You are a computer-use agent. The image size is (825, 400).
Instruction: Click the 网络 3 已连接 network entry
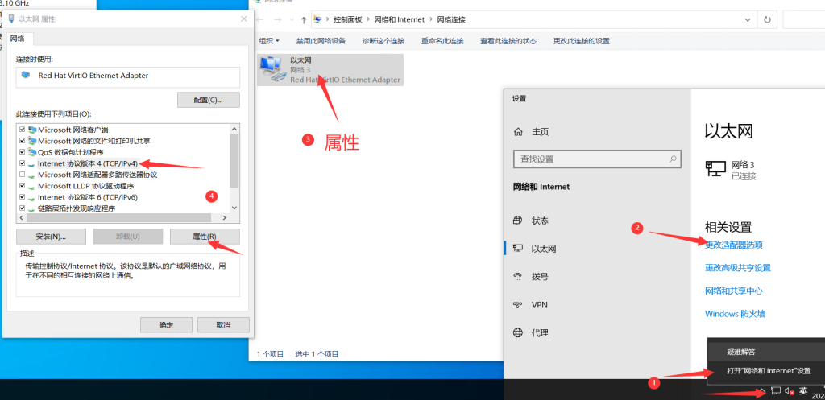731,171
